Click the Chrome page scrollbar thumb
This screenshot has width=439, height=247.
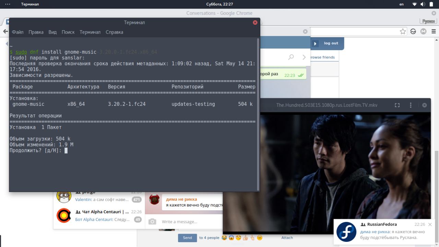pyautogui.click(x=437, y=196)
